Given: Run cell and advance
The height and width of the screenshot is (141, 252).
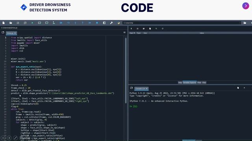Looking at the screenshot, I should click(46, 23).
